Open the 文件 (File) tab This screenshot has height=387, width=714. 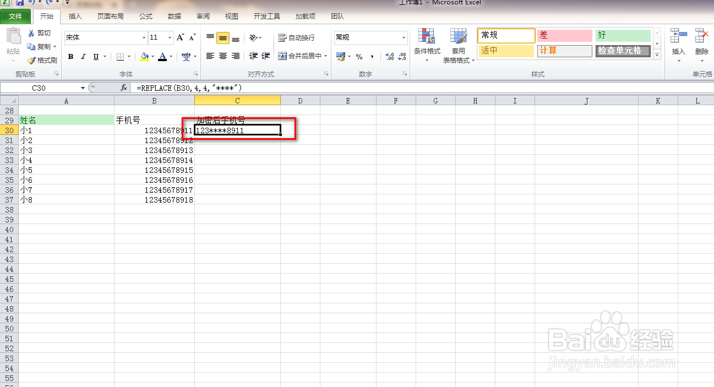click(x=15, y=17)
